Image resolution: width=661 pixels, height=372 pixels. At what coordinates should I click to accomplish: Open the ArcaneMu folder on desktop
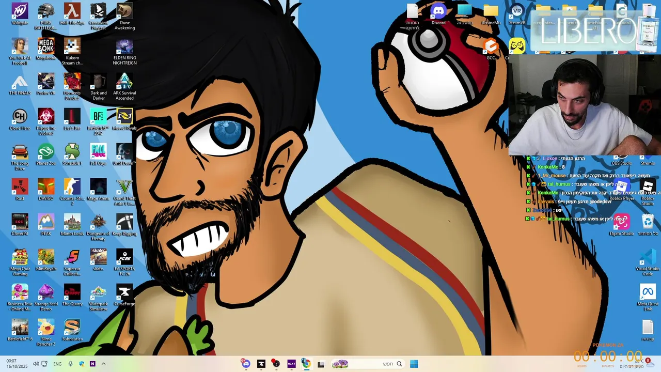(491, 14)
